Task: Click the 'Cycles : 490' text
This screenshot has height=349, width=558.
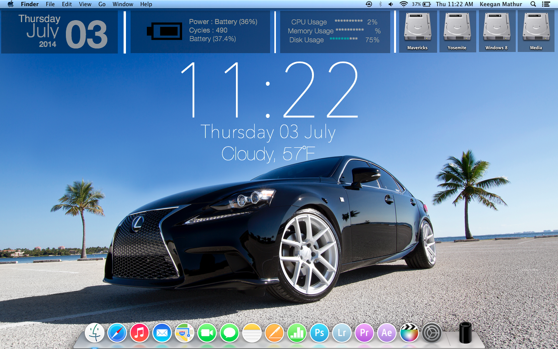Action: coord(208,30)
